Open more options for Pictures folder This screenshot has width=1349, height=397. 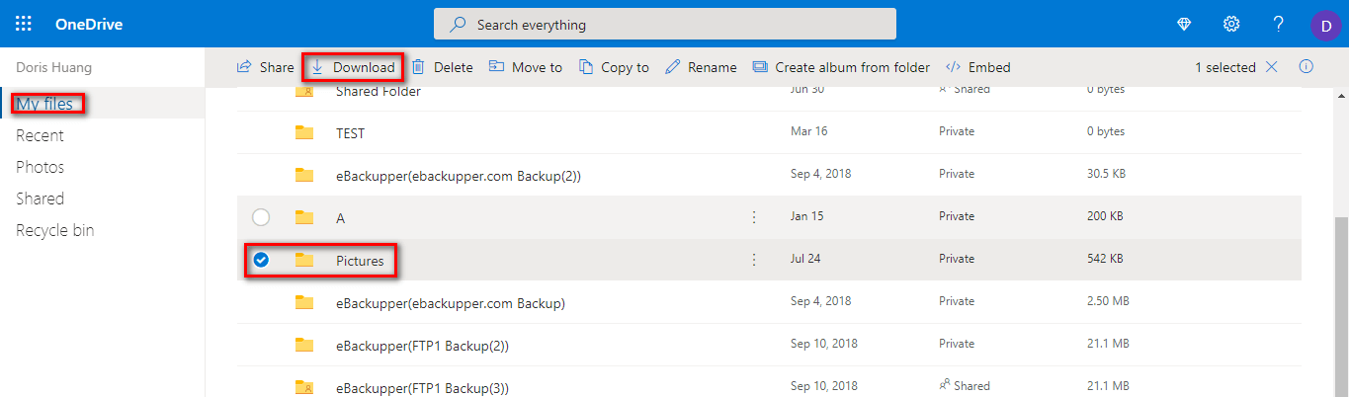(754, 260)
